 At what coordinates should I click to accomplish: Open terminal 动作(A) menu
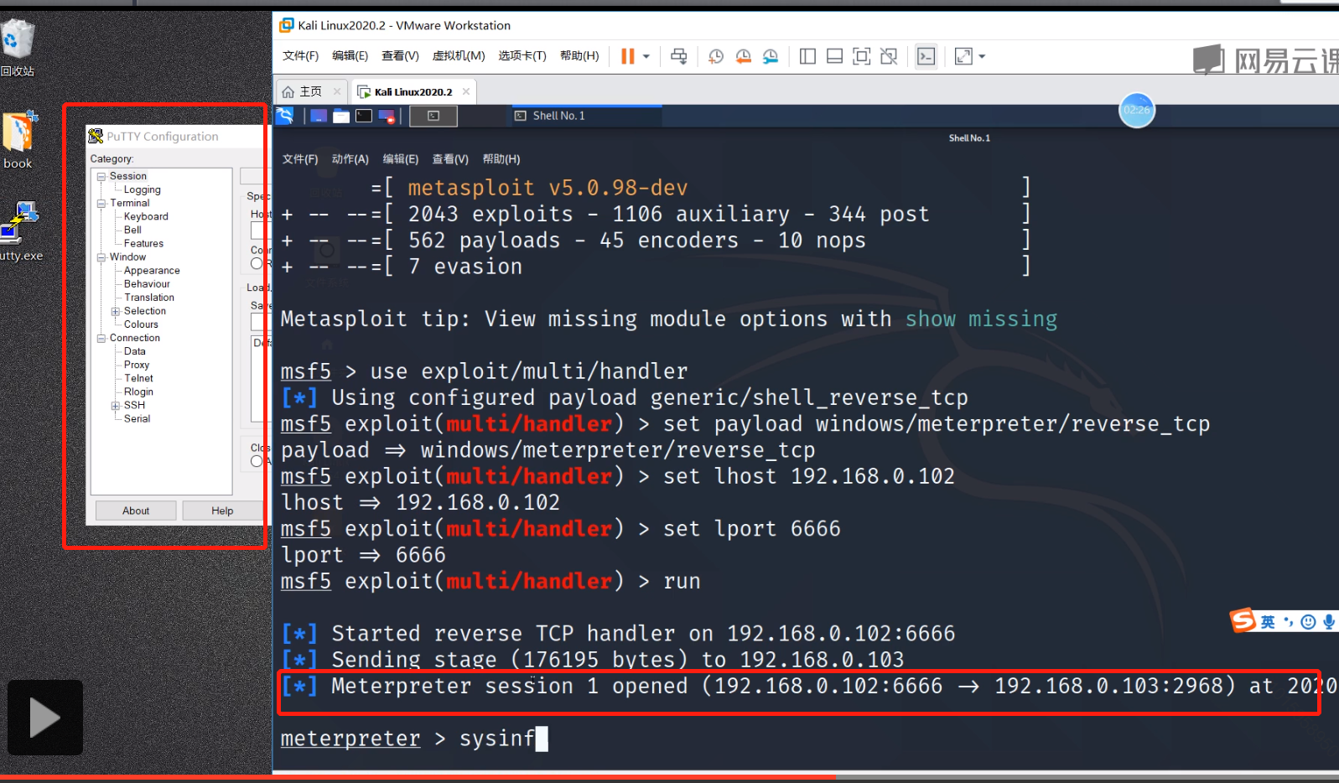coord(350,159)
